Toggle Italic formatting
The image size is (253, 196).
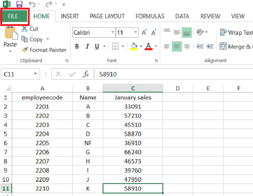(87, 46)
